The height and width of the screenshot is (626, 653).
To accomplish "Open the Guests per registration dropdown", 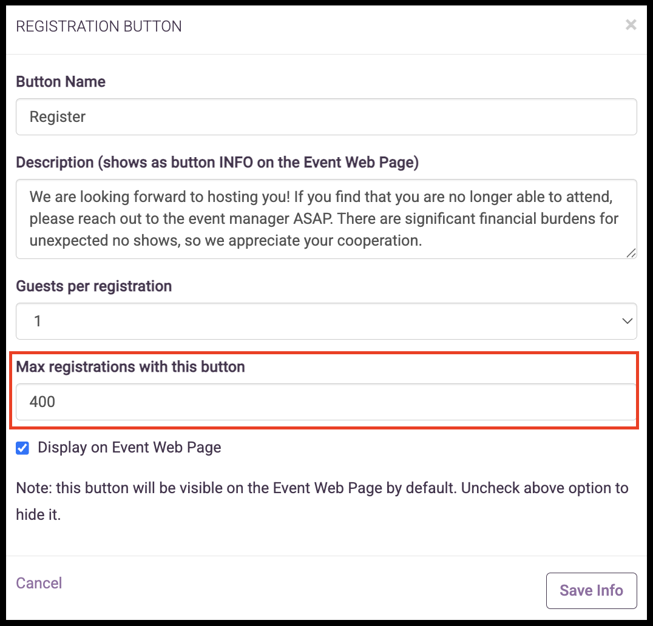I will click(326, 321).
